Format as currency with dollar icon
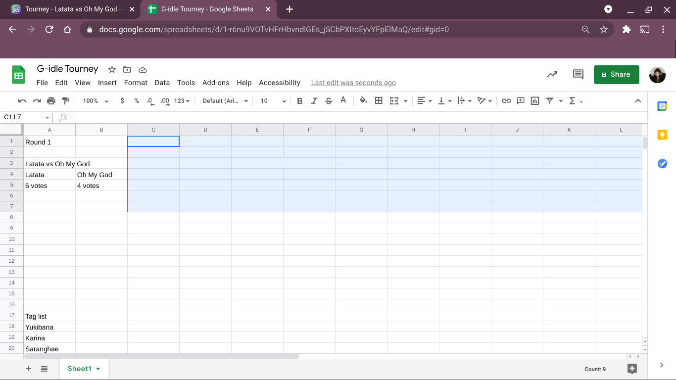 point(122,101)
